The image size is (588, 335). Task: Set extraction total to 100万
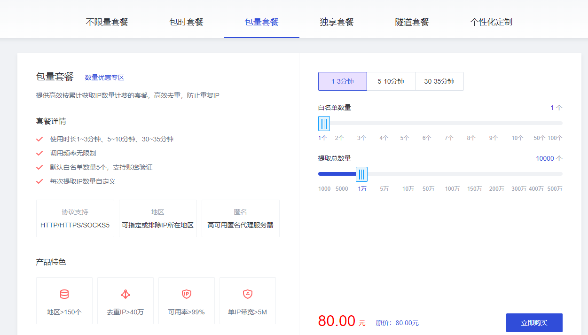click(452, 189)
